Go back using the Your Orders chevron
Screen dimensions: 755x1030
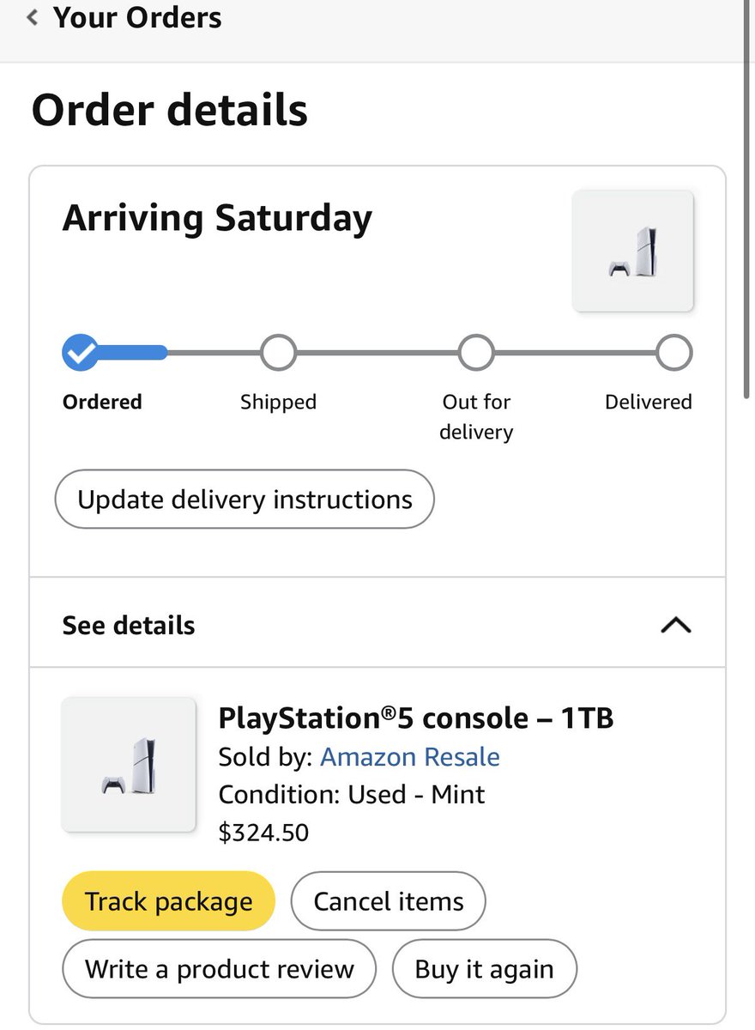33,17
